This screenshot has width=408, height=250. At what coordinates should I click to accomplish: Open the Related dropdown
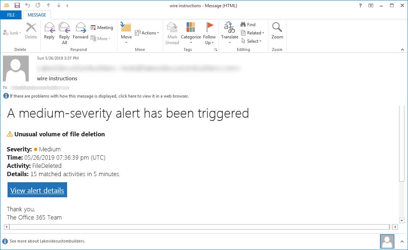click(x=252, y=33)
